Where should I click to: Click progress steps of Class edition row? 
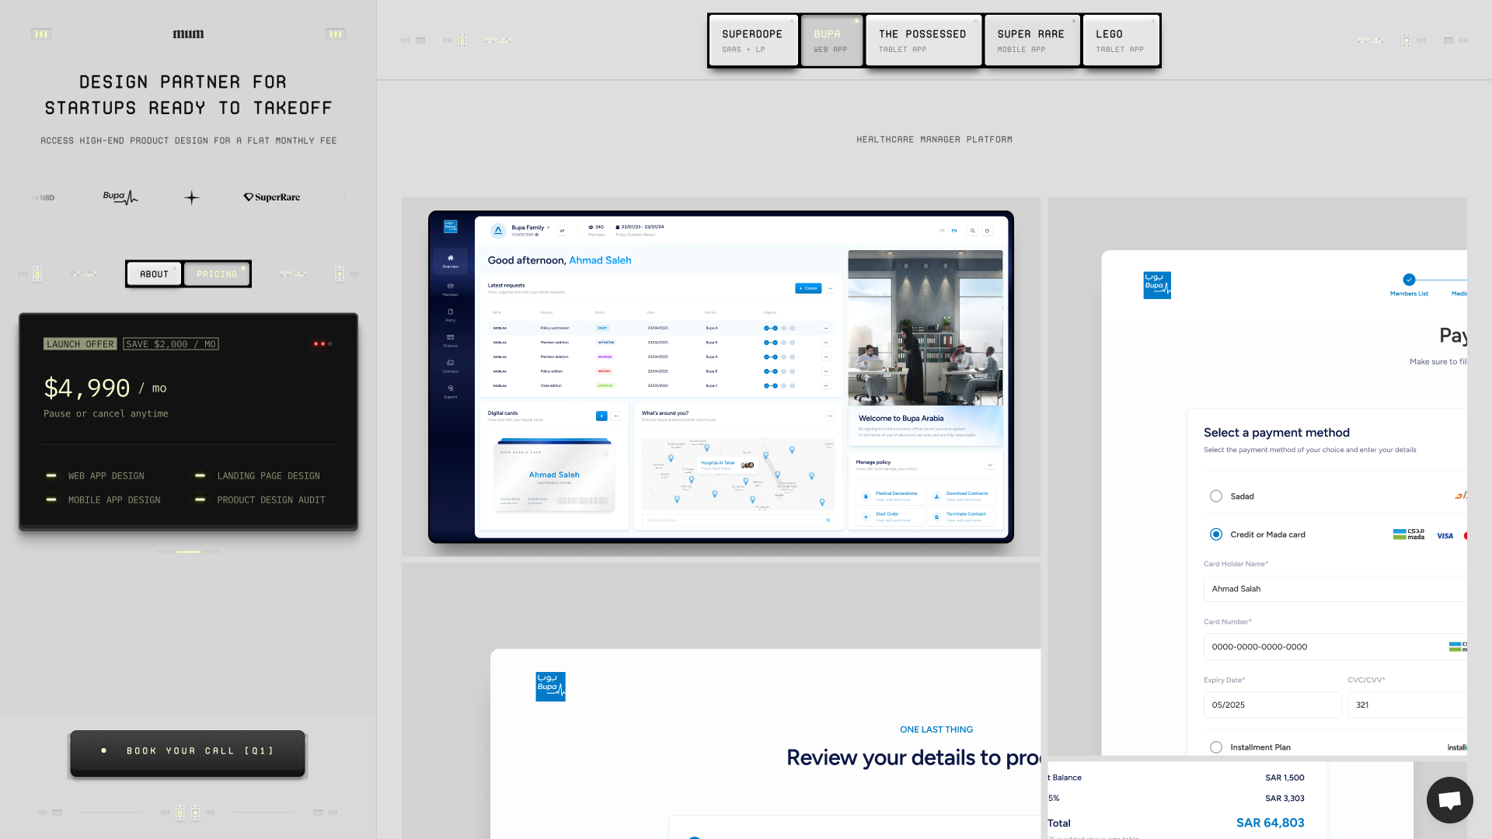[x=779, y=385]
